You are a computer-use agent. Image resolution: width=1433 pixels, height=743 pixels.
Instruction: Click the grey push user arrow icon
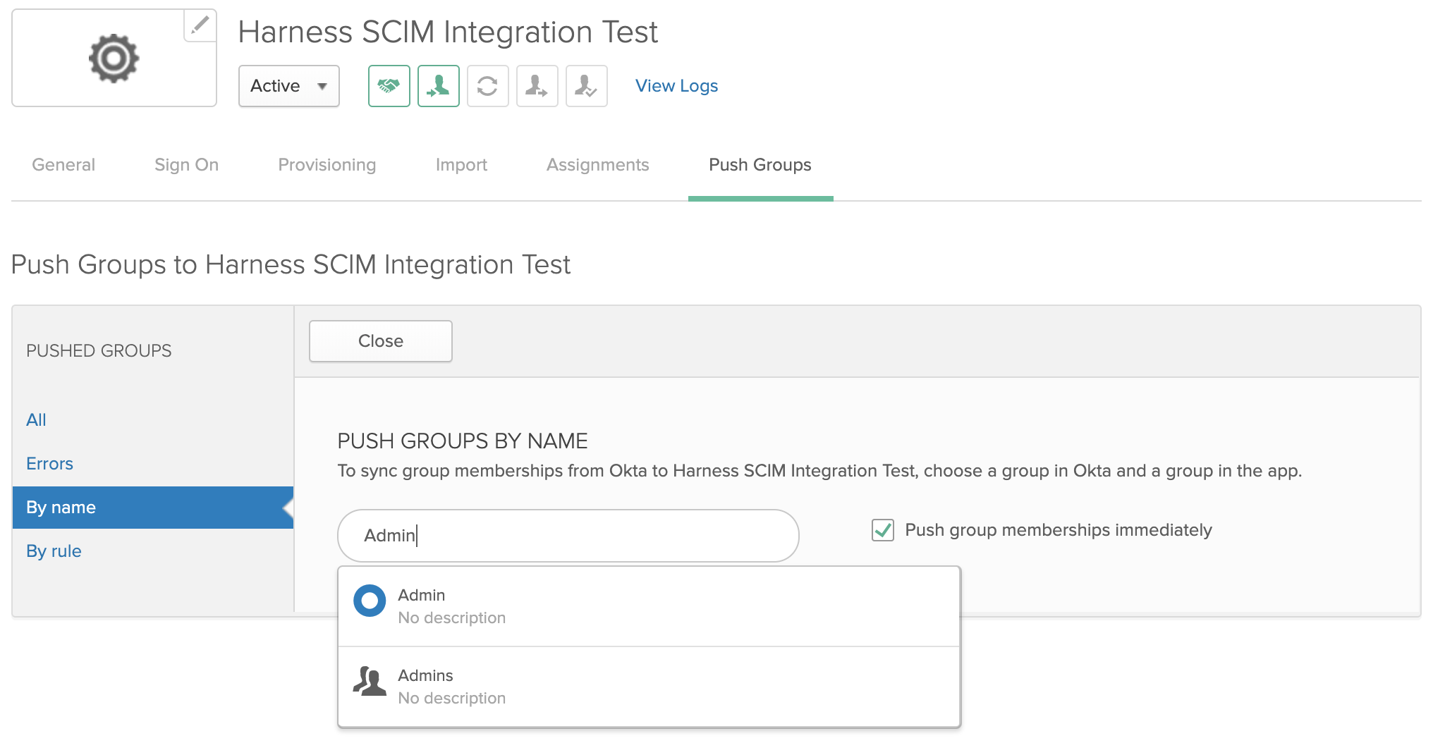537,86
